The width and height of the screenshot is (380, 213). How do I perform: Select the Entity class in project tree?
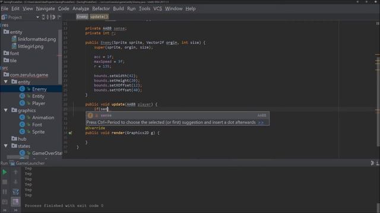38,96
